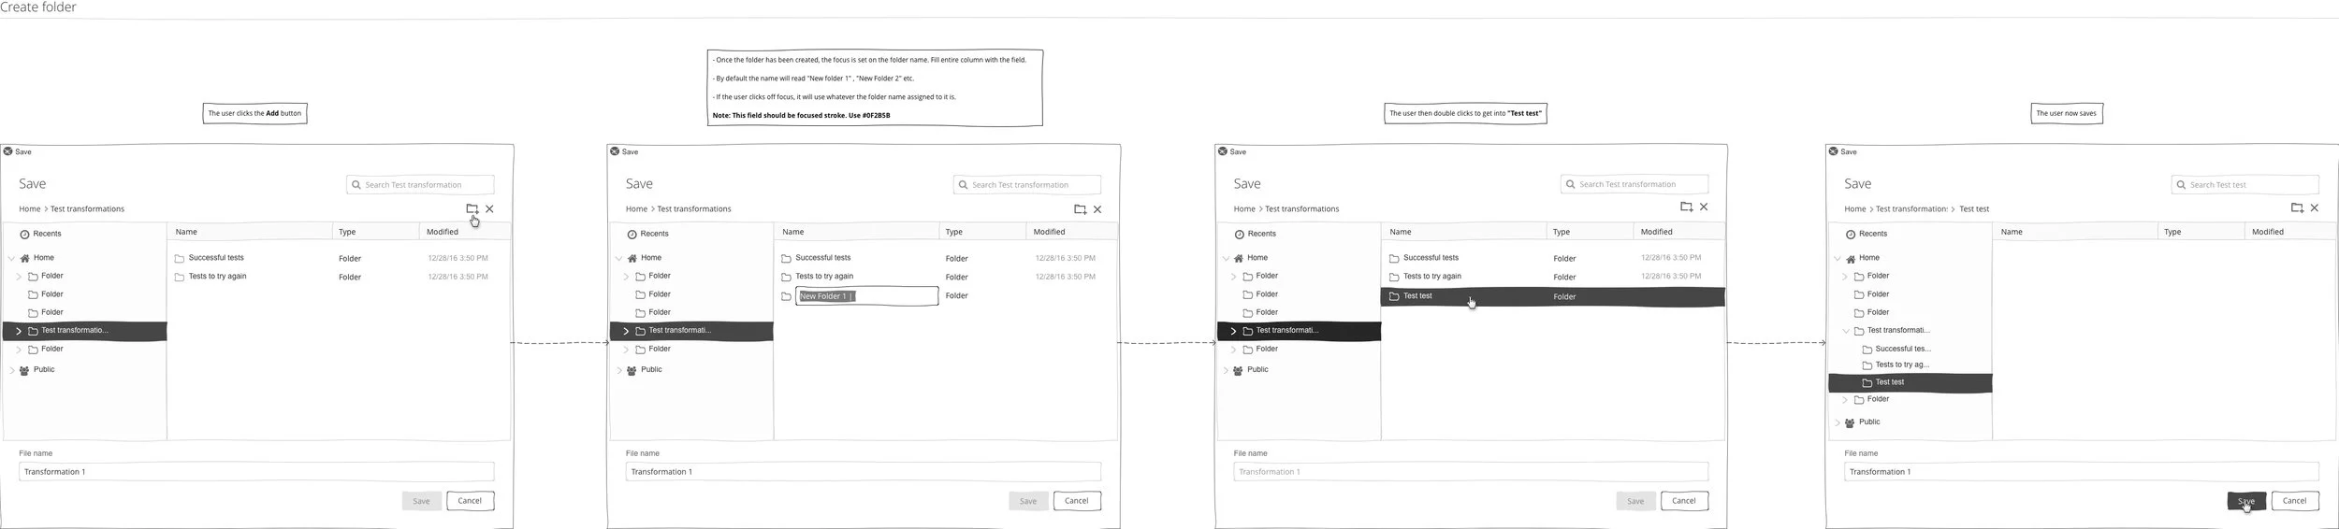This screenshot has height=529, width=2339.
Task: Expand the Public node in second dialog
Action: click(x=618, y=370)
